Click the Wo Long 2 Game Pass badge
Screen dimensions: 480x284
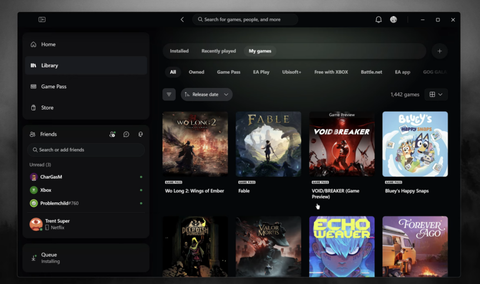pyautogui.click(x=174, y=182)
